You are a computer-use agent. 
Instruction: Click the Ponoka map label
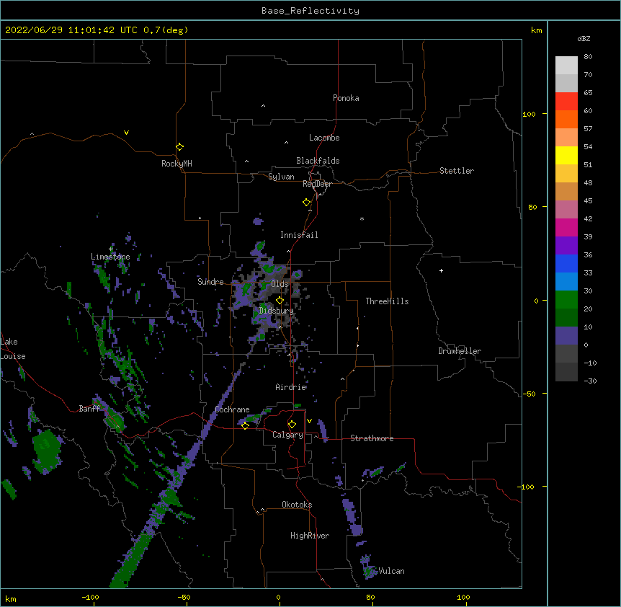(x=346, y=98)
